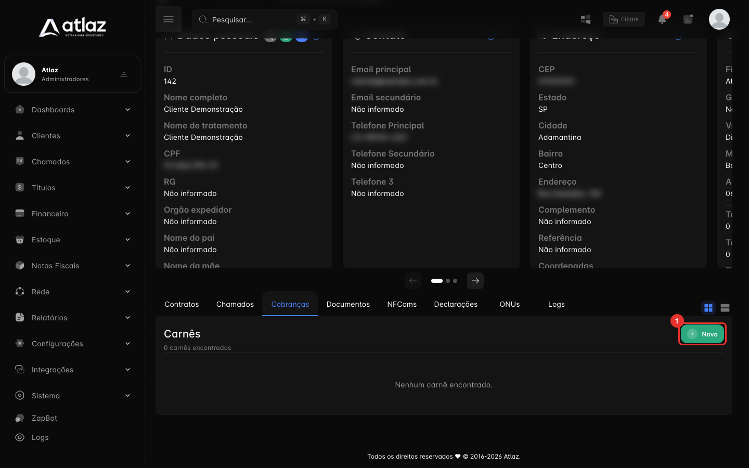
Task: Click the Rede network icon
Action: [20, 291]
